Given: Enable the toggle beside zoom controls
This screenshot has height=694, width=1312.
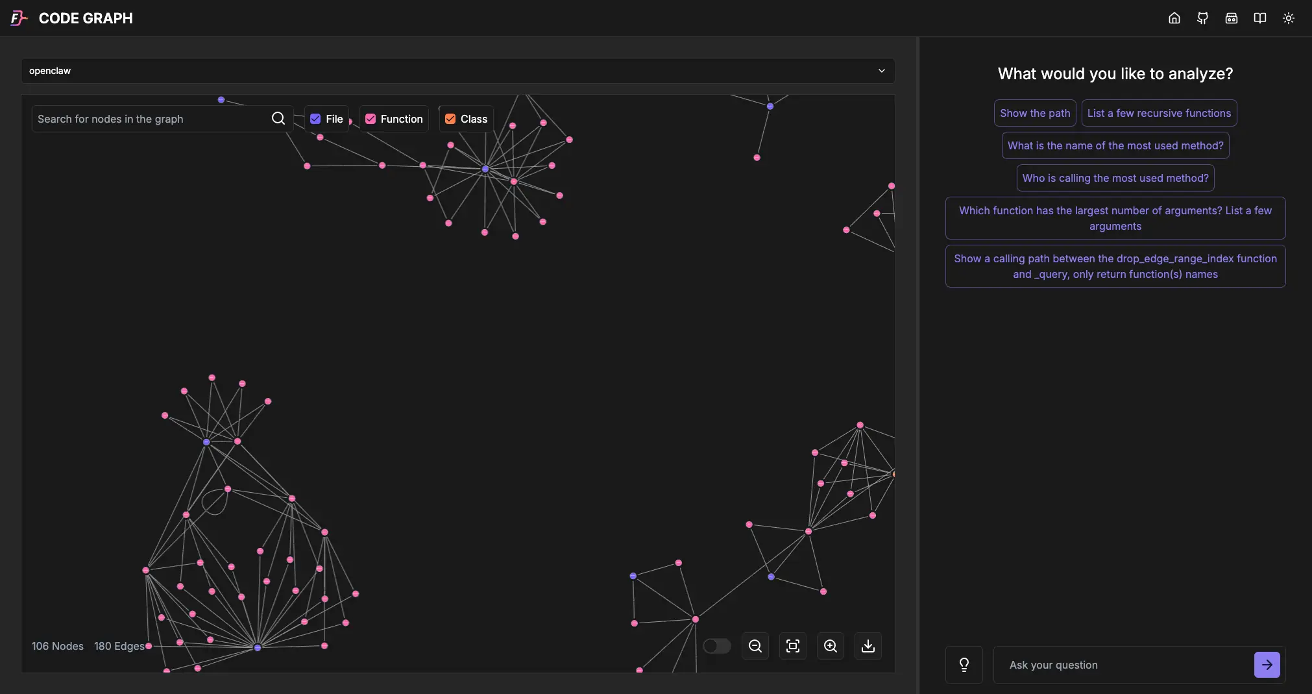Looking at the screenshot, I should click(x=716, y=646).
